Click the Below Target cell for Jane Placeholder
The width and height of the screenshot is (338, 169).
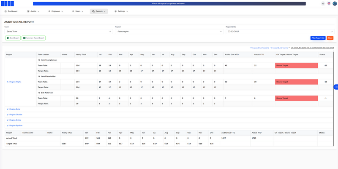click(x=297, y=82)
